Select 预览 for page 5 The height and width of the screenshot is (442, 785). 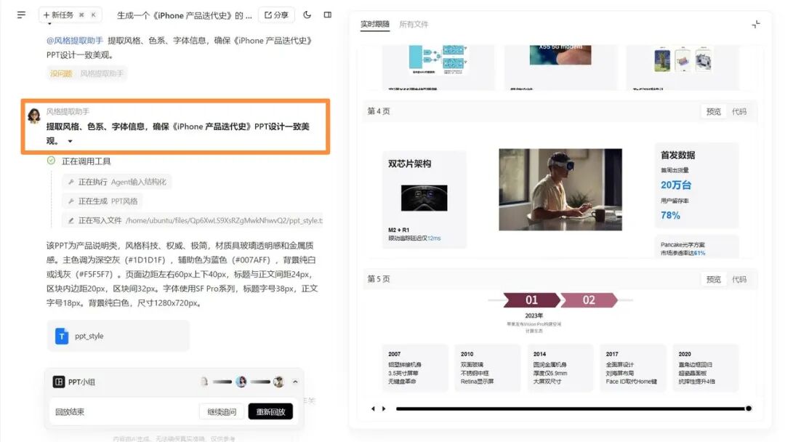(x=714, y=279)
